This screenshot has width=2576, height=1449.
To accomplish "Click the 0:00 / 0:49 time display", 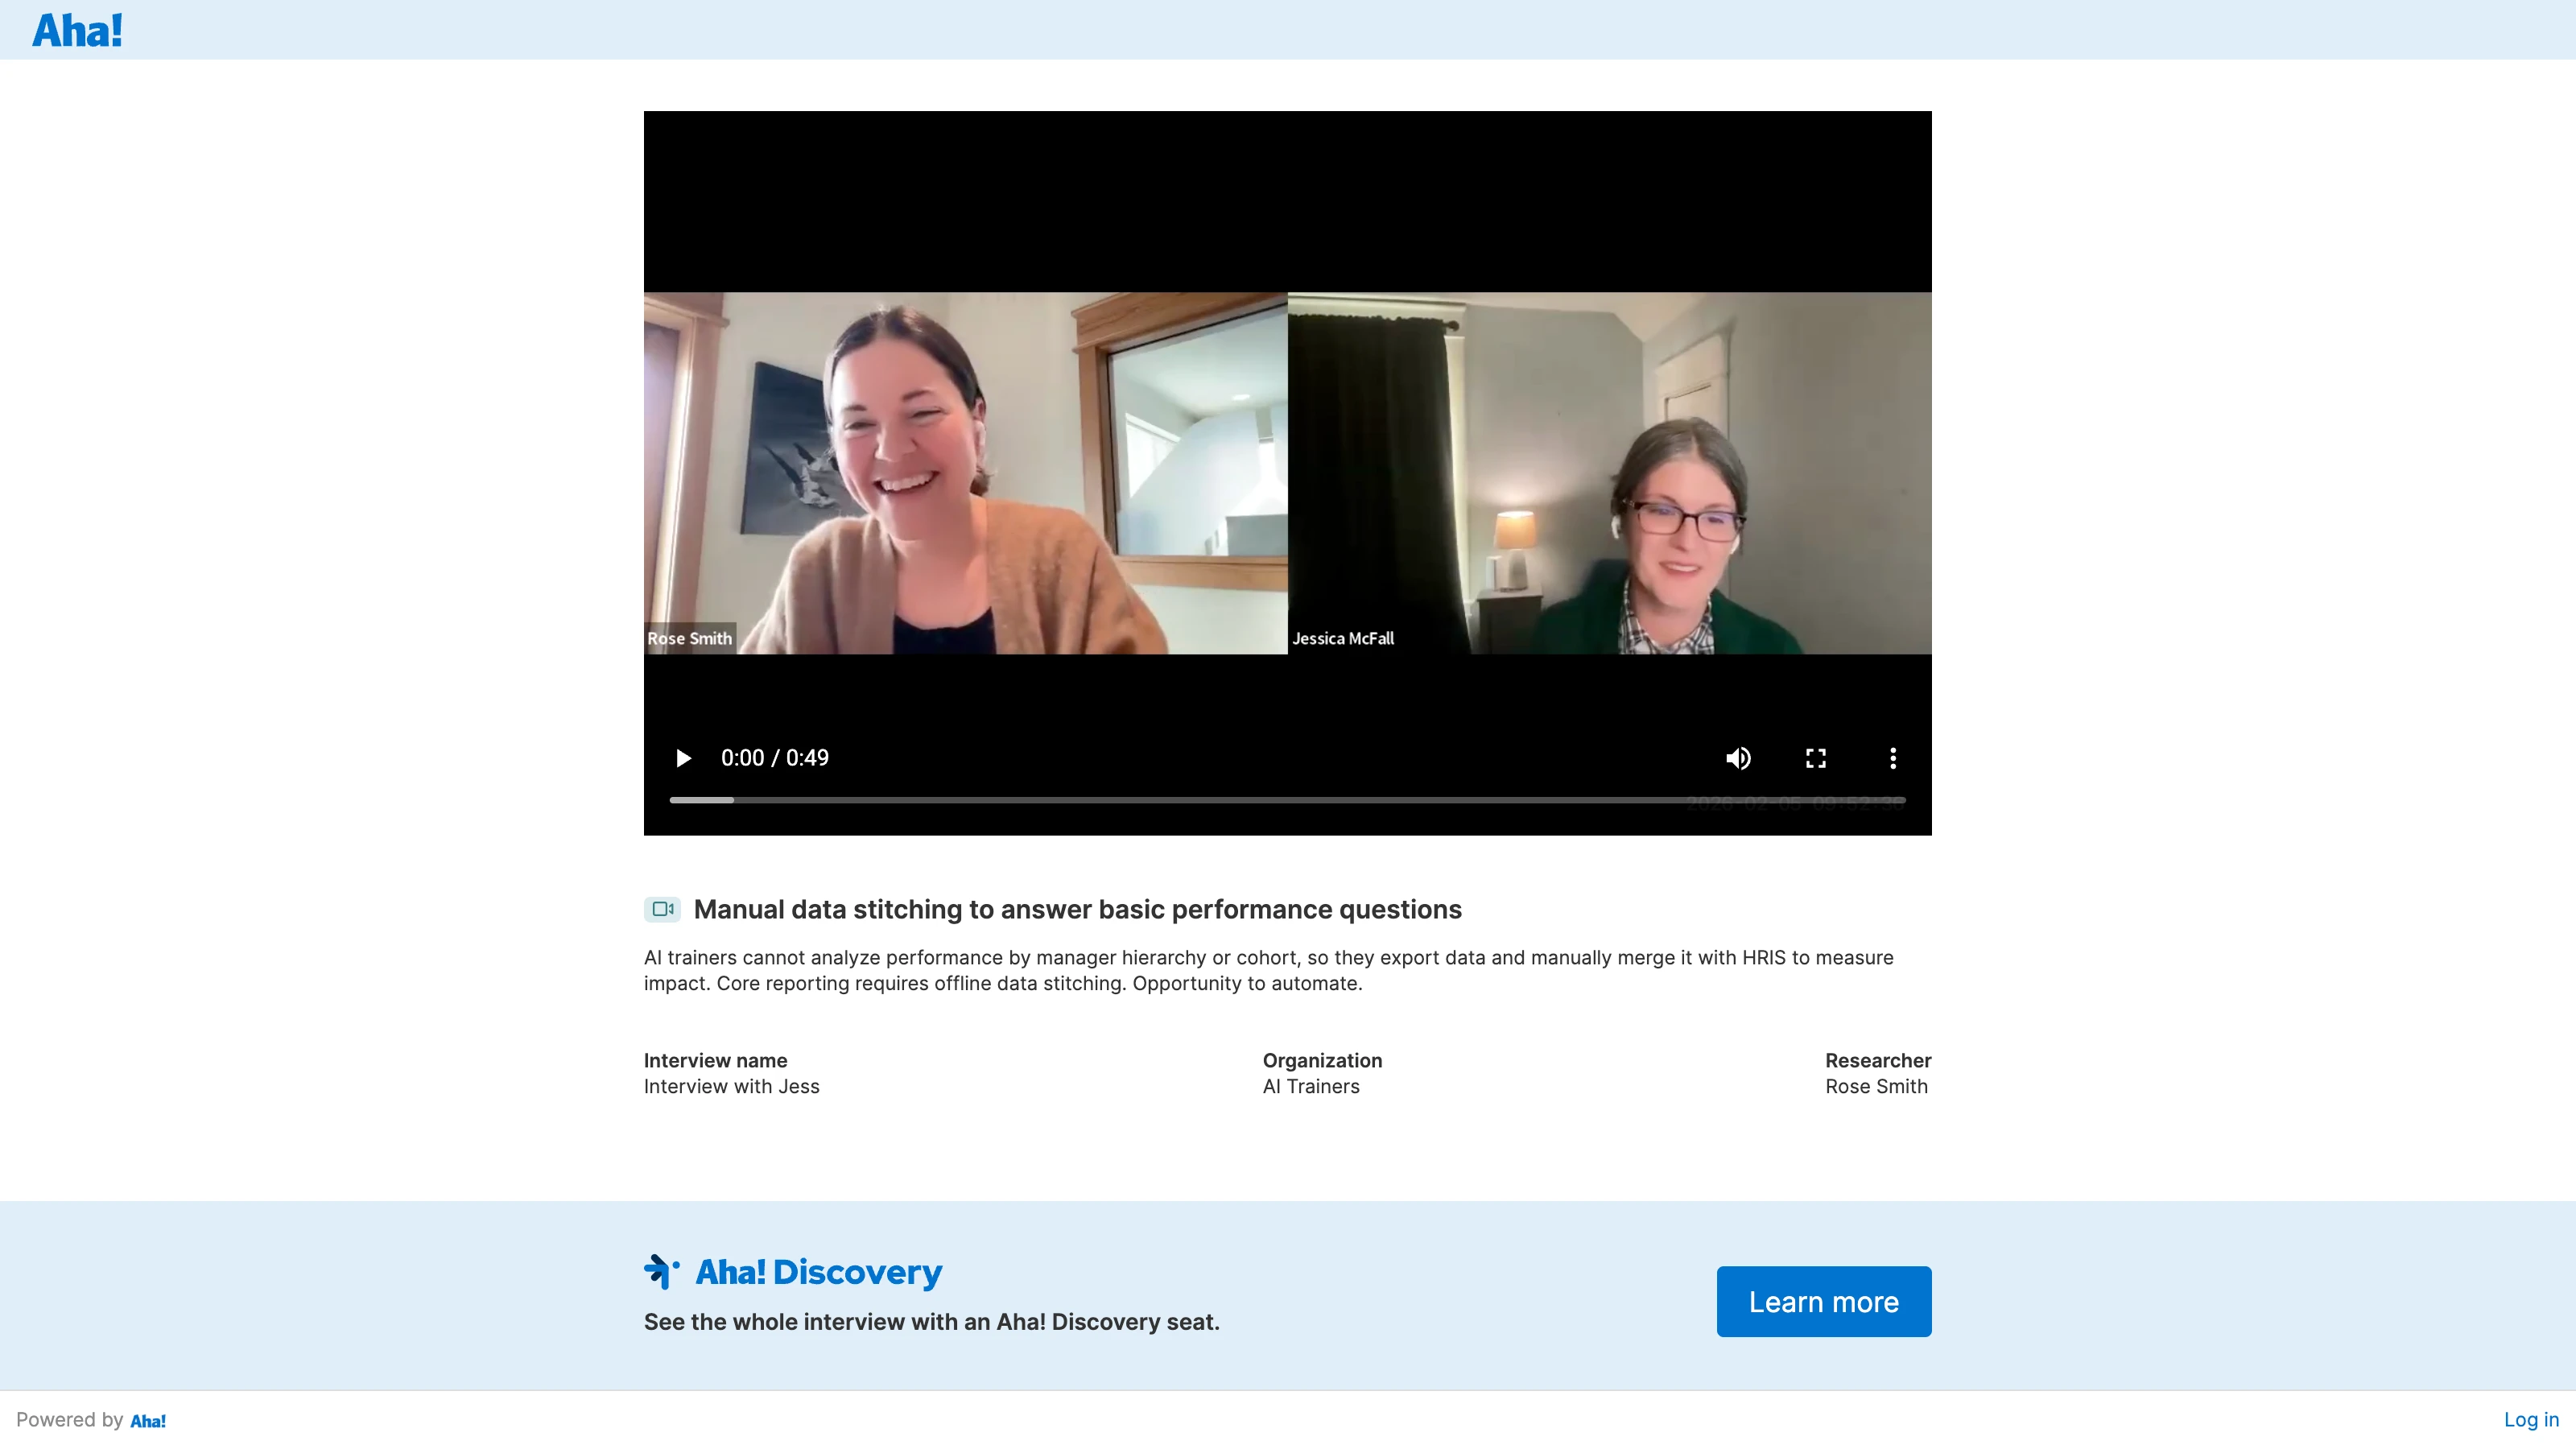I will pos(774,758).
